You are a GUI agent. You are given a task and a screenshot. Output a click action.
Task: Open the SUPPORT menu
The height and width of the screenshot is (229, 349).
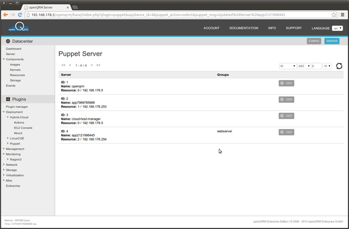tap(294, 28)
